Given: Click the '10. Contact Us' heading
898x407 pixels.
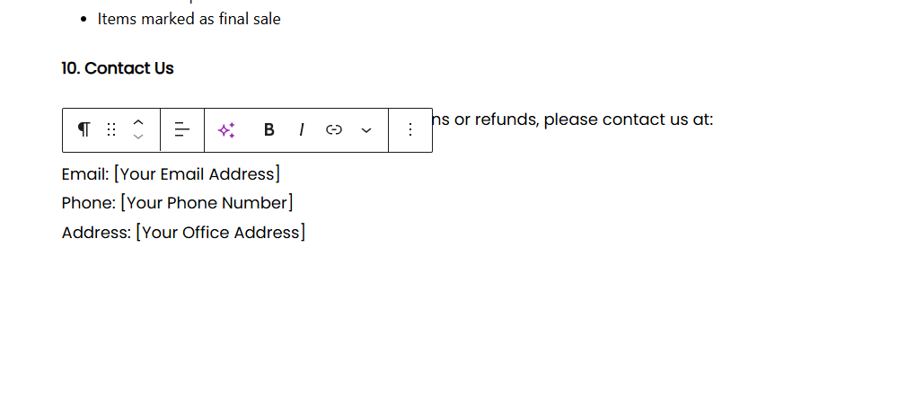Looking at the screenshot, I should point(118,68).
